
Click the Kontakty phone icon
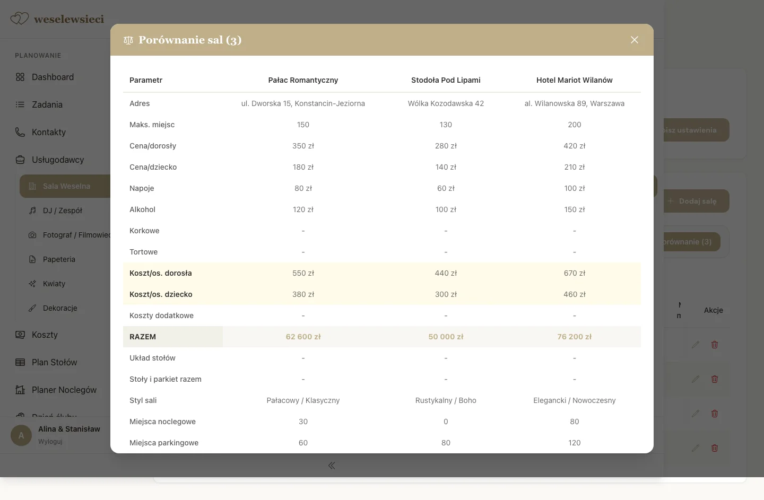(x=20, y=132)
